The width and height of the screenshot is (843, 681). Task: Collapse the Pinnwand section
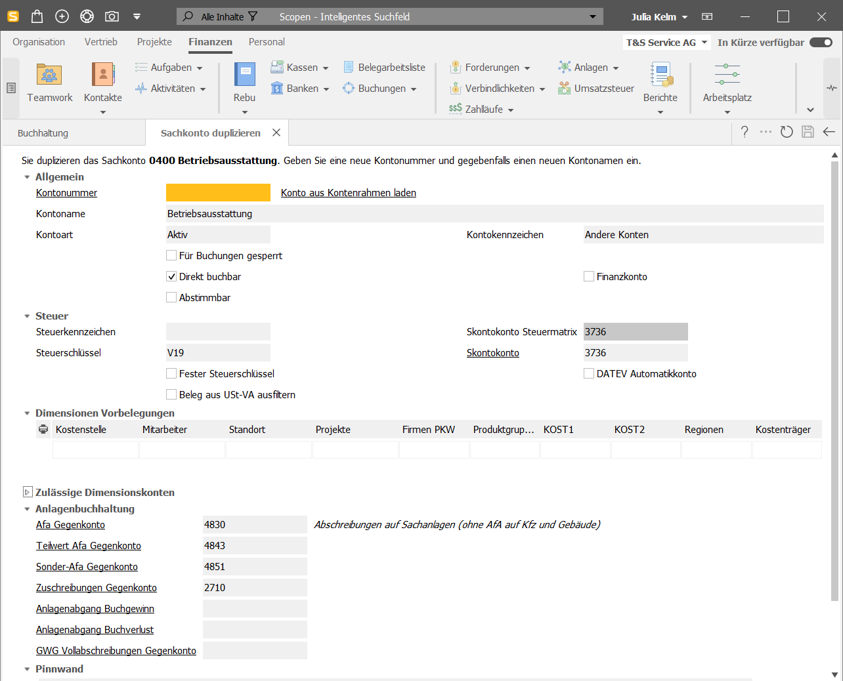pyautogui.click(x=27, y=669)
